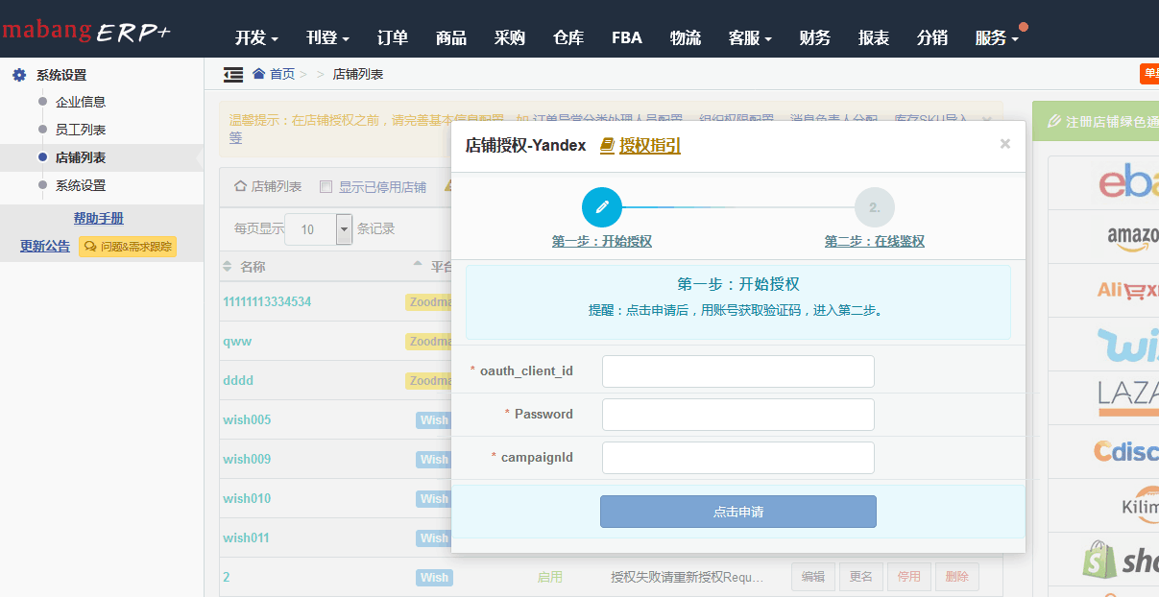Select the AliExpress platform logo
Image resolution: width=1159 pixels, height=597 pixels.
click(1128, 290)
